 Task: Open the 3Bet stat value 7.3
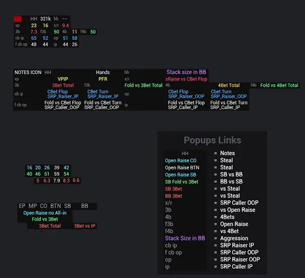pos(34,32)
